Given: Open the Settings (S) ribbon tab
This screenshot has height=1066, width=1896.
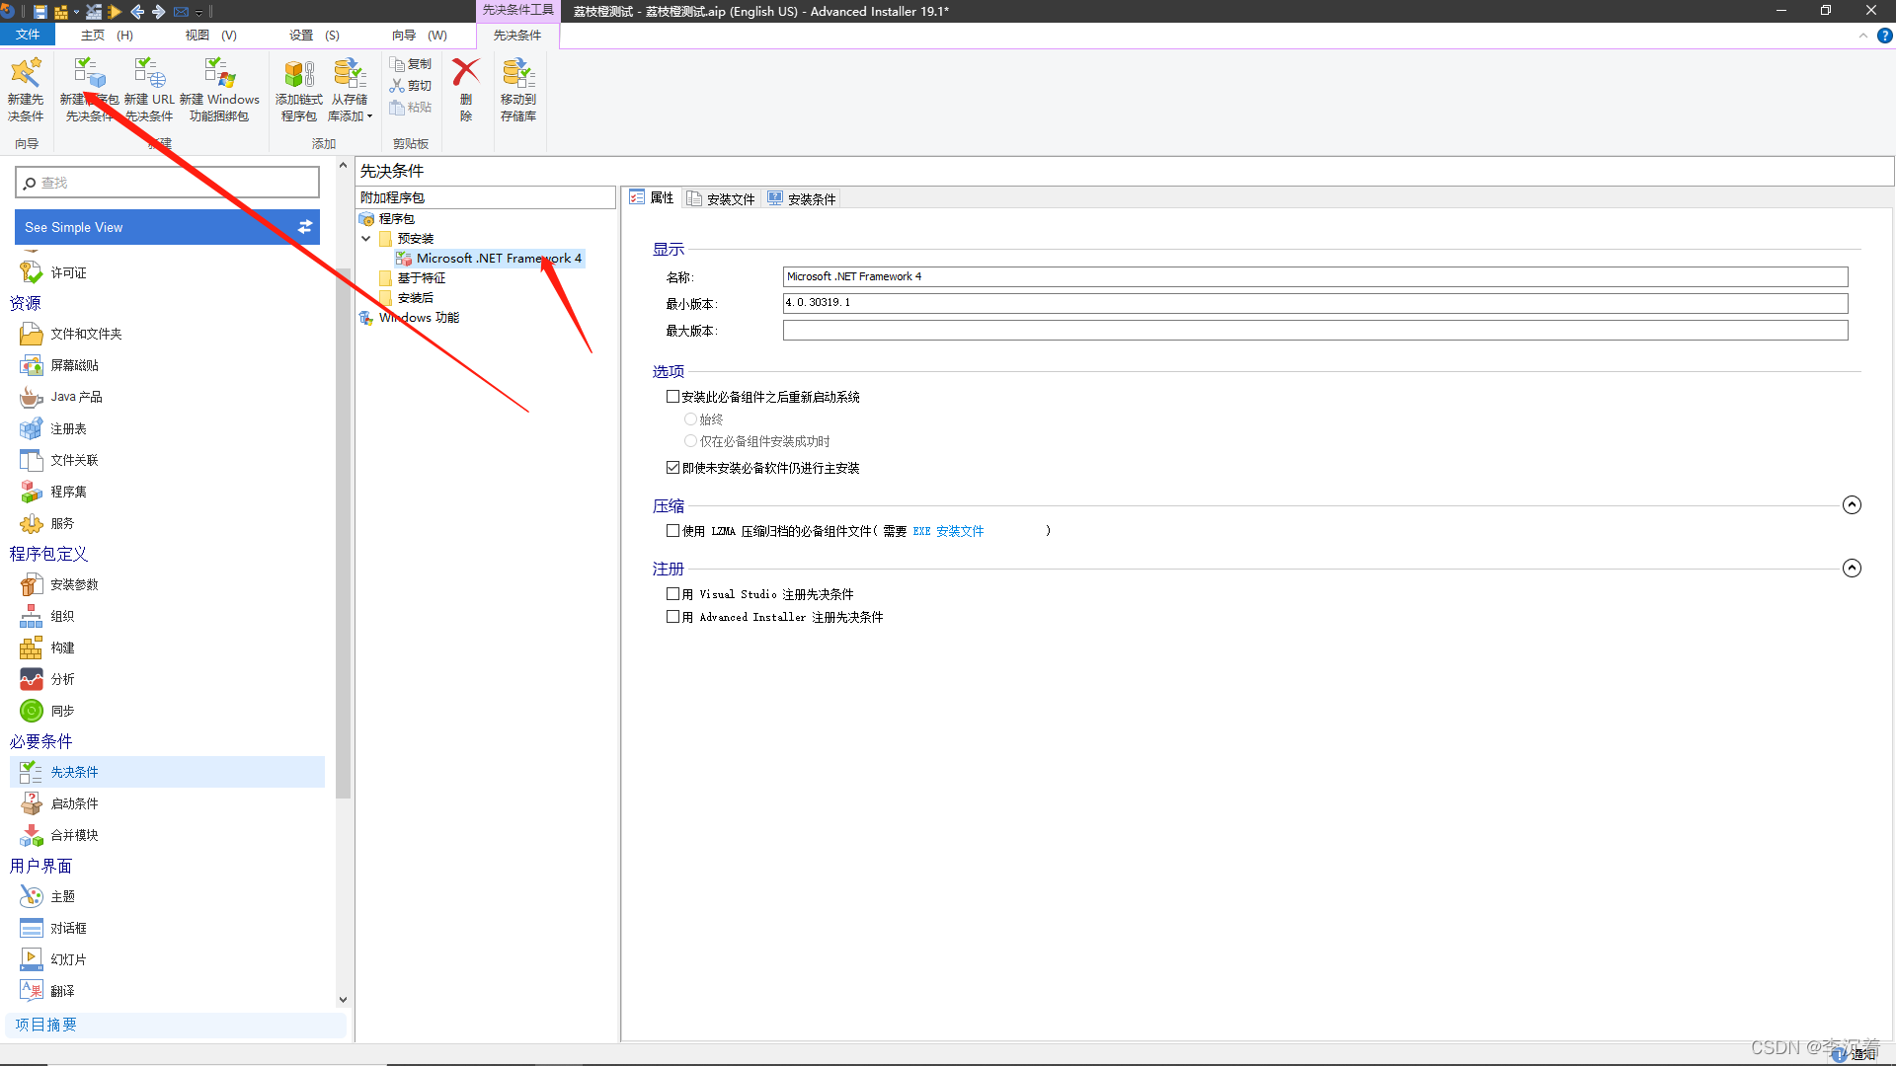Looking at the screenshot, I should pos(314,36).
